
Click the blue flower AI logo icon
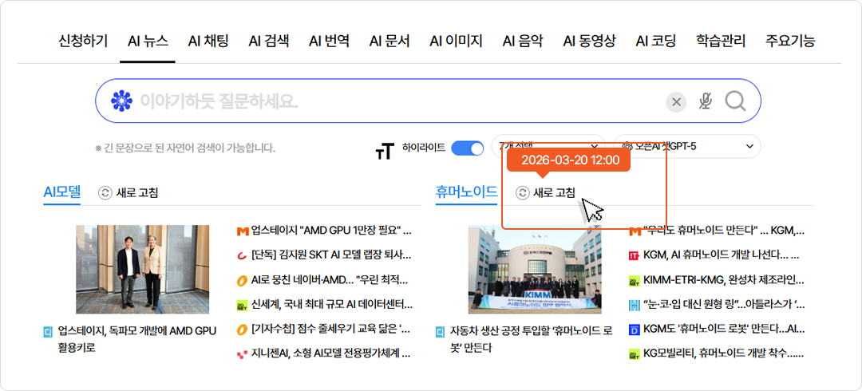(x=121, y=101)
